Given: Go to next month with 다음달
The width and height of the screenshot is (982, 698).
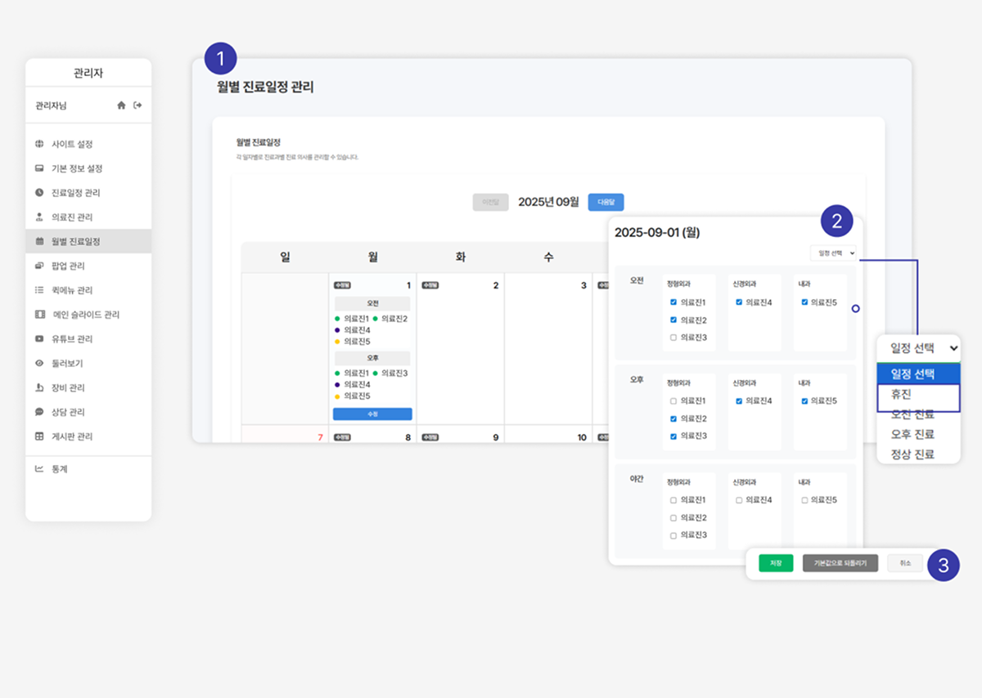Looking at the screenshot, I should [606, 202].
